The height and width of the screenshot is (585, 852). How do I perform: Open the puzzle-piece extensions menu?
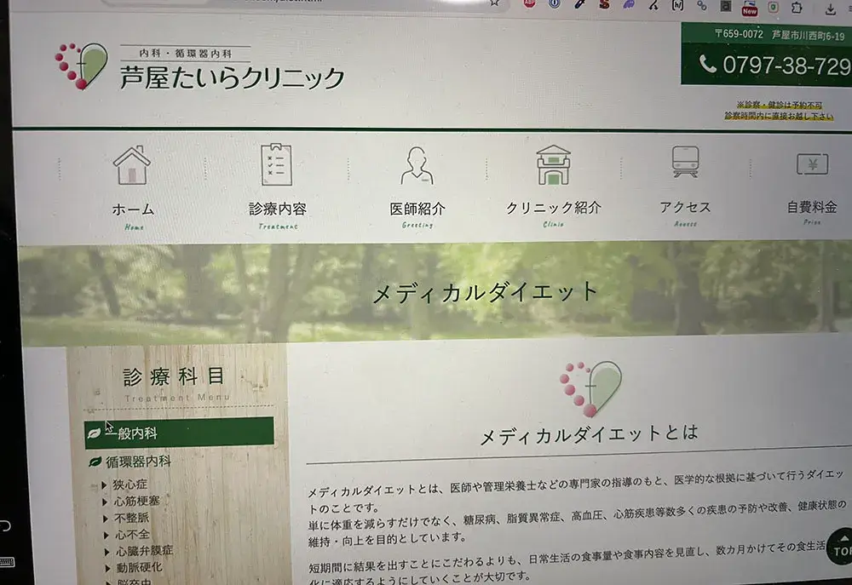coord(797,8)
